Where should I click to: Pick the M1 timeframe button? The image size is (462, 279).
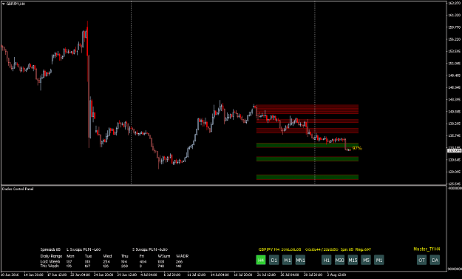tap(379, 260)
